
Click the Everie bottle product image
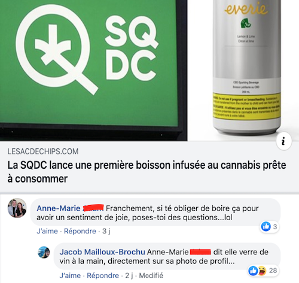247,67
